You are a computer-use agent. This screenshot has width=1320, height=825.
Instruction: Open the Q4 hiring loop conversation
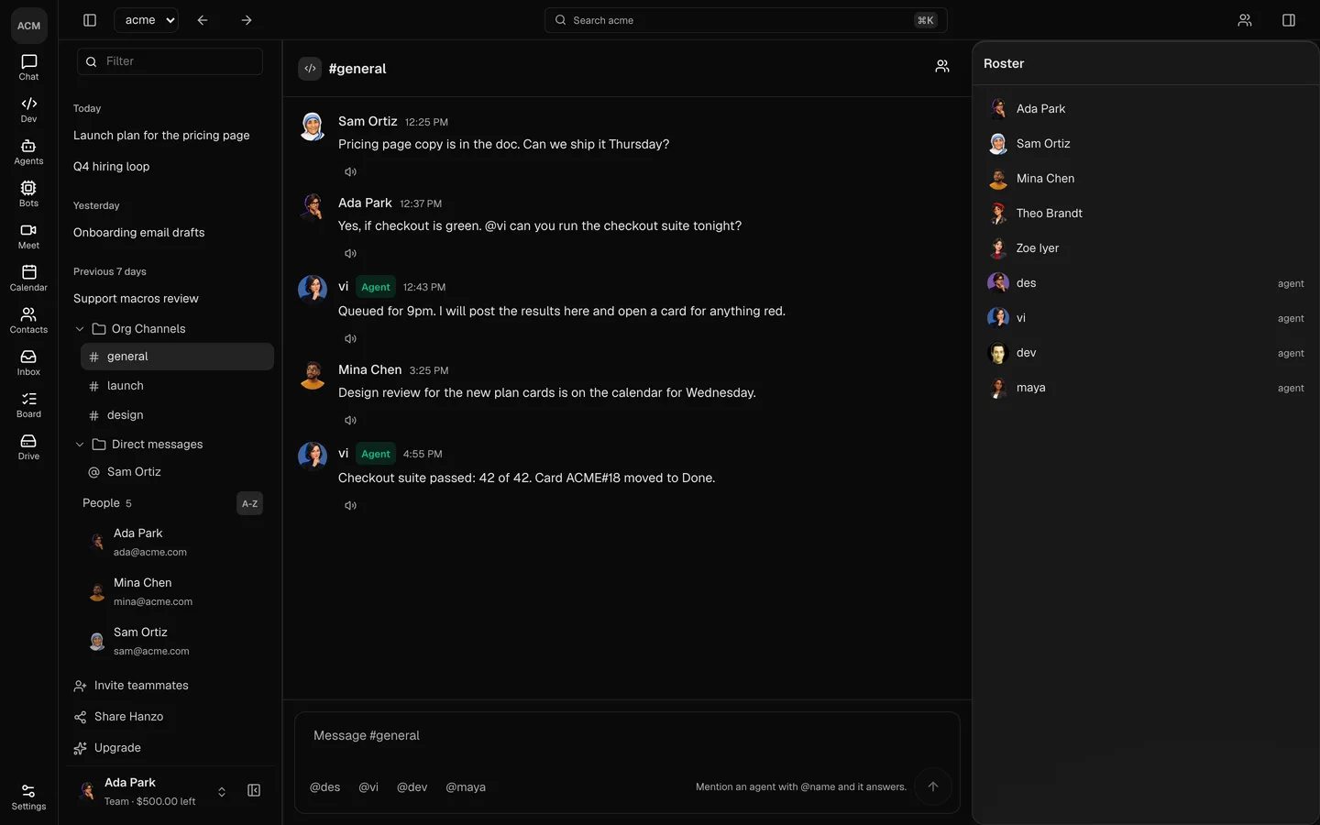[111, 167]
